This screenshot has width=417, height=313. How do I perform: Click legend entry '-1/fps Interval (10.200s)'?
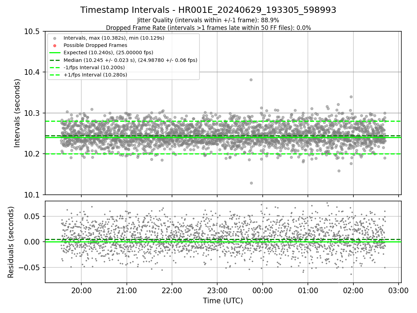coord(94,67)
